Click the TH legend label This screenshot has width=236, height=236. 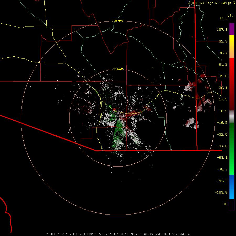pyautogui.click(x=225, y=204)
